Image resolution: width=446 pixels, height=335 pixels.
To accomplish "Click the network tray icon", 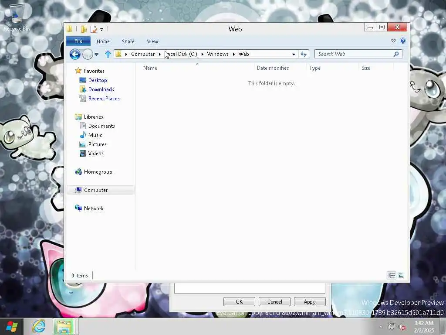I will pos(392,326).
